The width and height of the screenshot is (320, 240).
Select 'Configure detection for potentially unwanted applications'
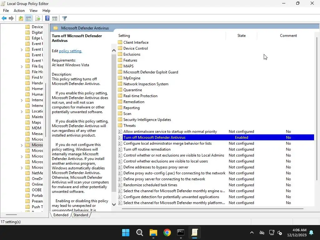click(216, 197)
